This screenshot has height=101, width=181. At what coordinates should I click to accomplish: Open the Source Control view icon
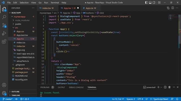[4, 26]
